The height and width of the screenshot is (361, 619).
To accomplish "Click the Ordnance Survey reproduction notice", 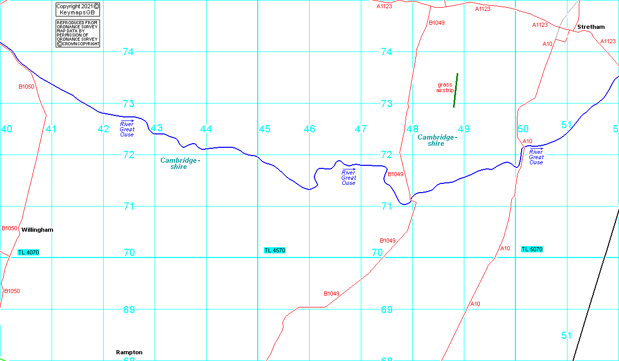I will click(x=77, y=33).
